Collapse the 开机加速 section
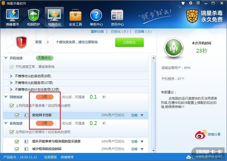 [x=6, y=58]
